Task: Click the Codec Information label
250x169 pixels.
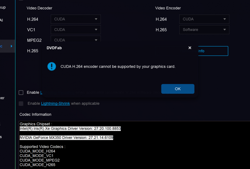Action: pyautogui.click(x=35, y=115)
